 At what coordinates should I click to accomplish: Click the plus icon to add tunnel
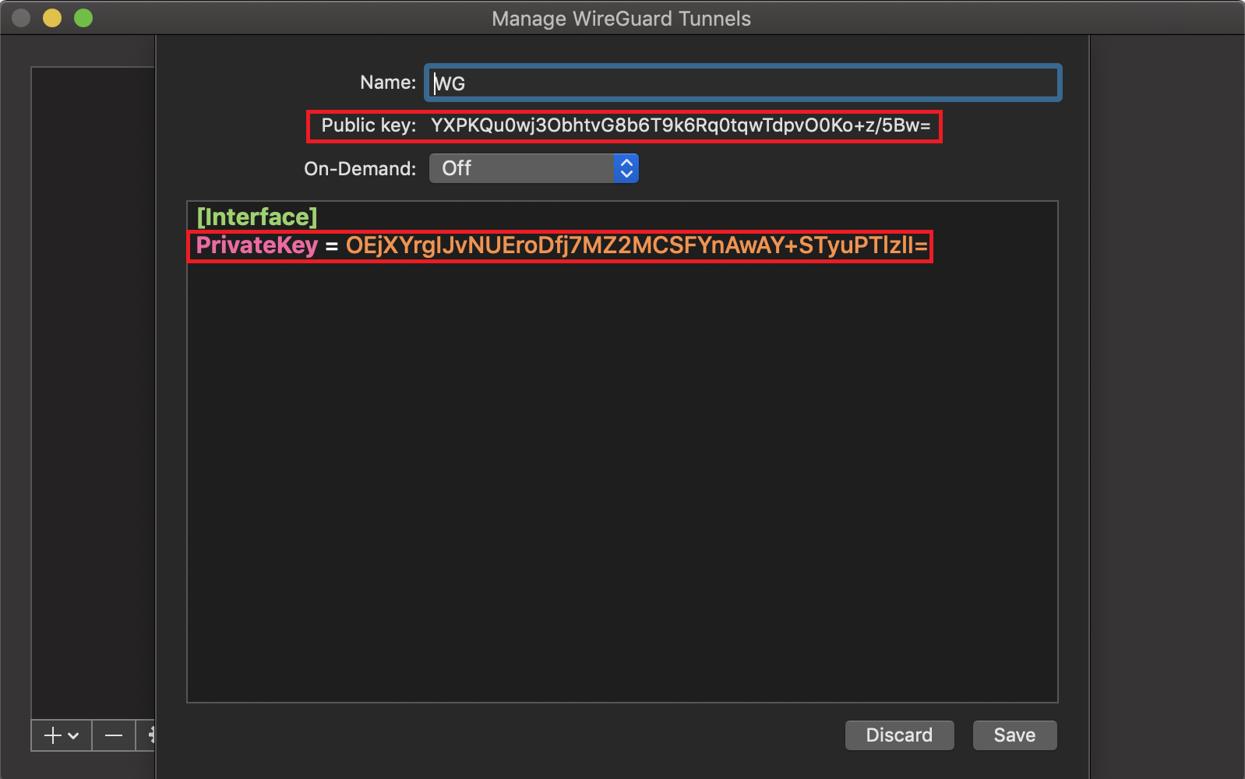point(52,735)
